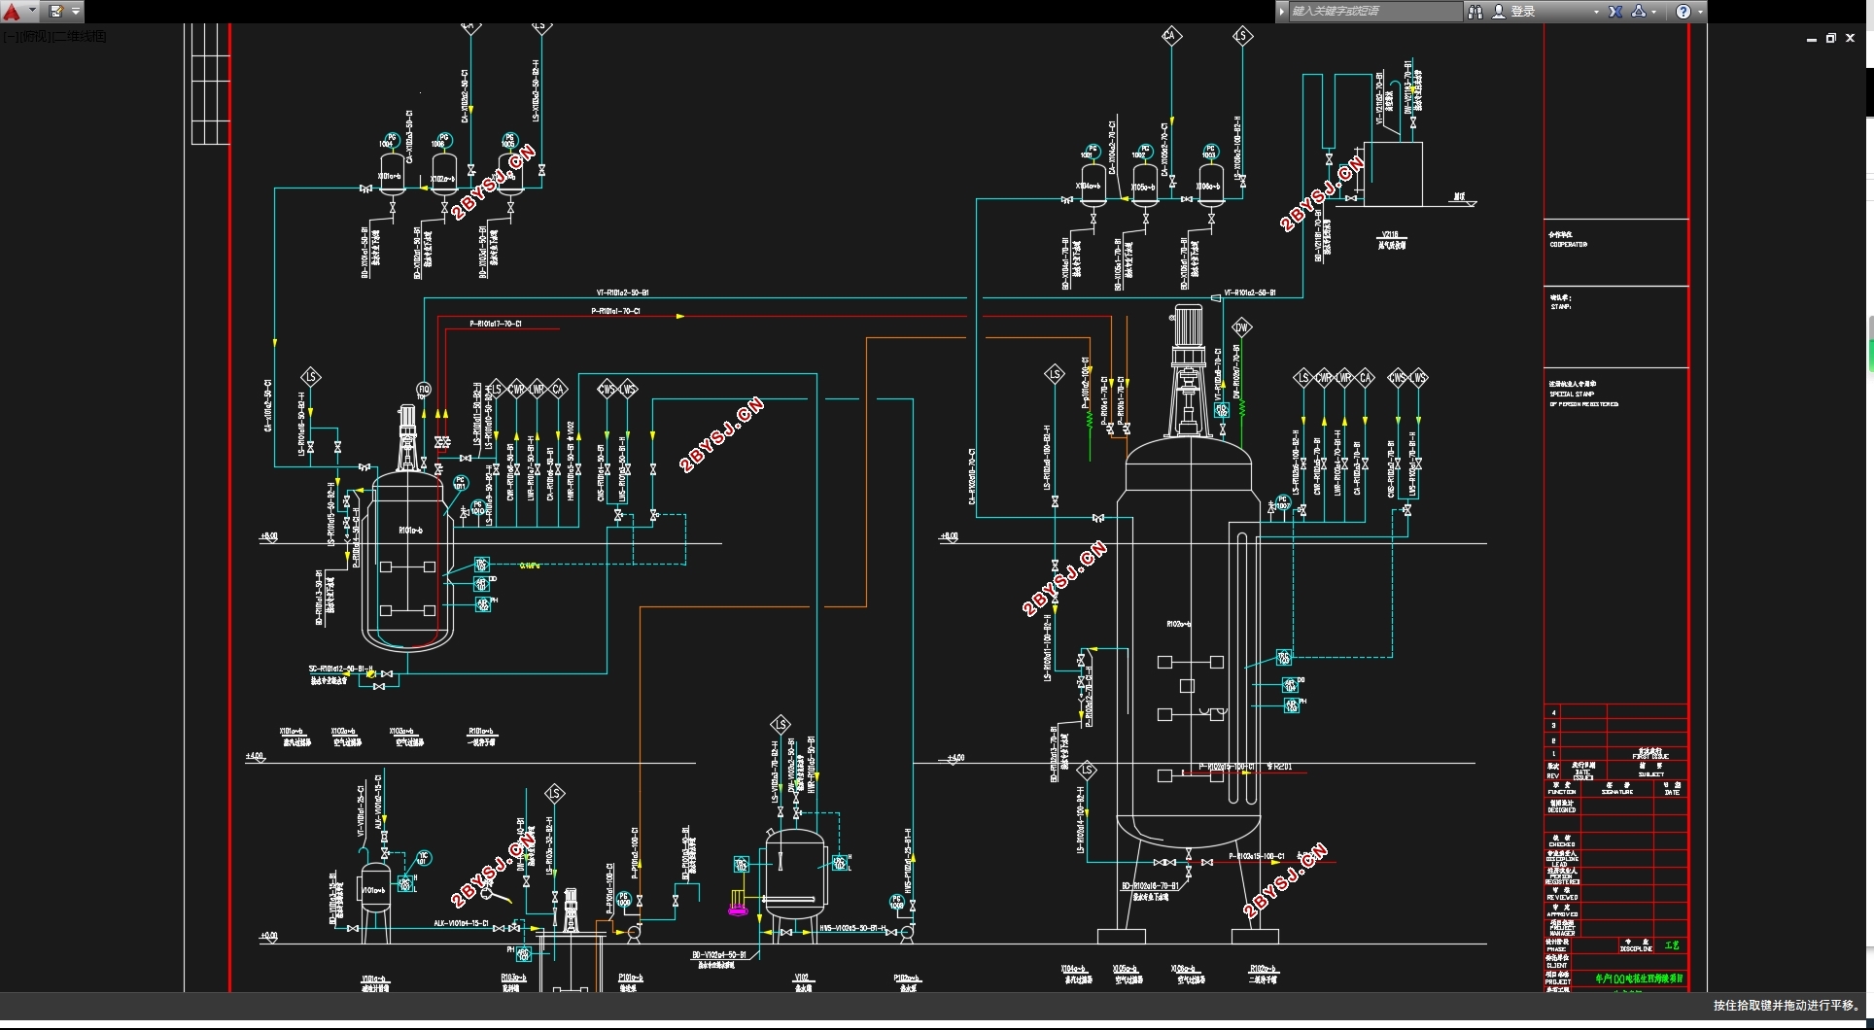The image size is (1874, 1030).
Task: Open the 二维线框 visual style menu
Action: [78, 36]
